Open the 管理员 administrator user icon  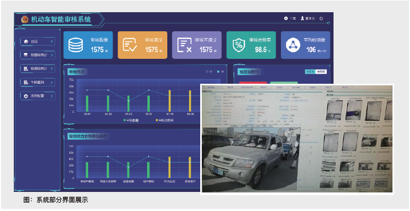(x=303, y=18)
